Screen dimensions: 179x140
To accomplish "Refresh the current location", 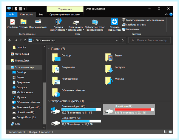I will point(123,40).
